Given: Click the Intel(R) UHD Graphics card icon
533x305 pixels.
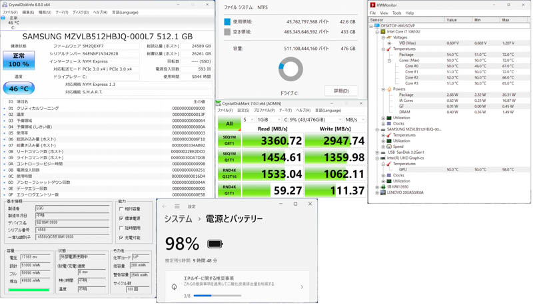Looking at the screenshot, I should click(382, 158).
